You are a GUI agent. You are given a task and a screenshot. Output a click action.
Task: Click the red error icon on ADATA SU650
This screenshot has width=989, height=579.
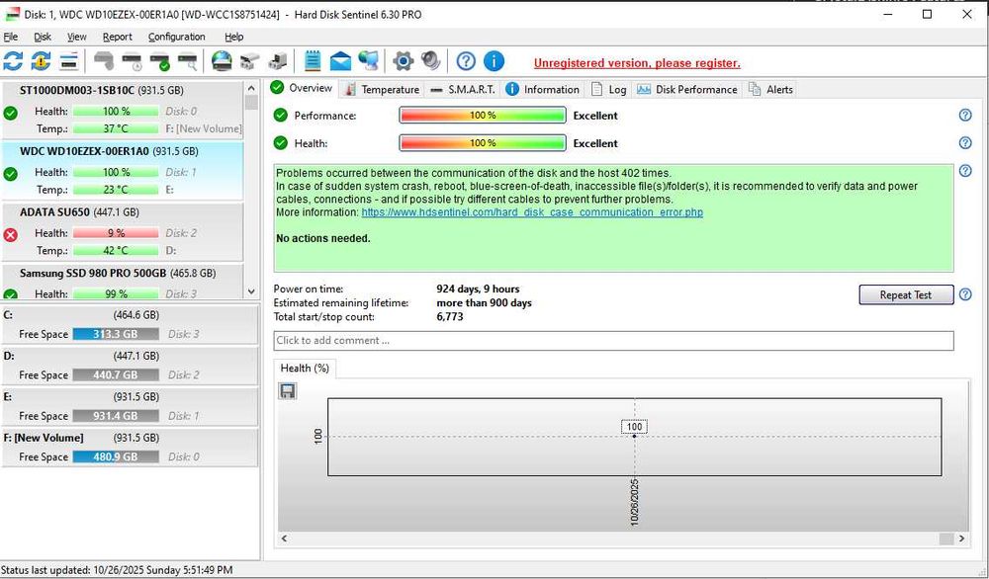tap(11, 235)
